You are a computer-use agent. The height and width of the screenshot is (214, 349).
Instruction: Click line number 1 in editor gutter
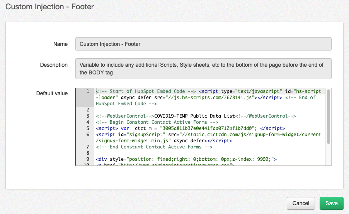click(88, 91)
